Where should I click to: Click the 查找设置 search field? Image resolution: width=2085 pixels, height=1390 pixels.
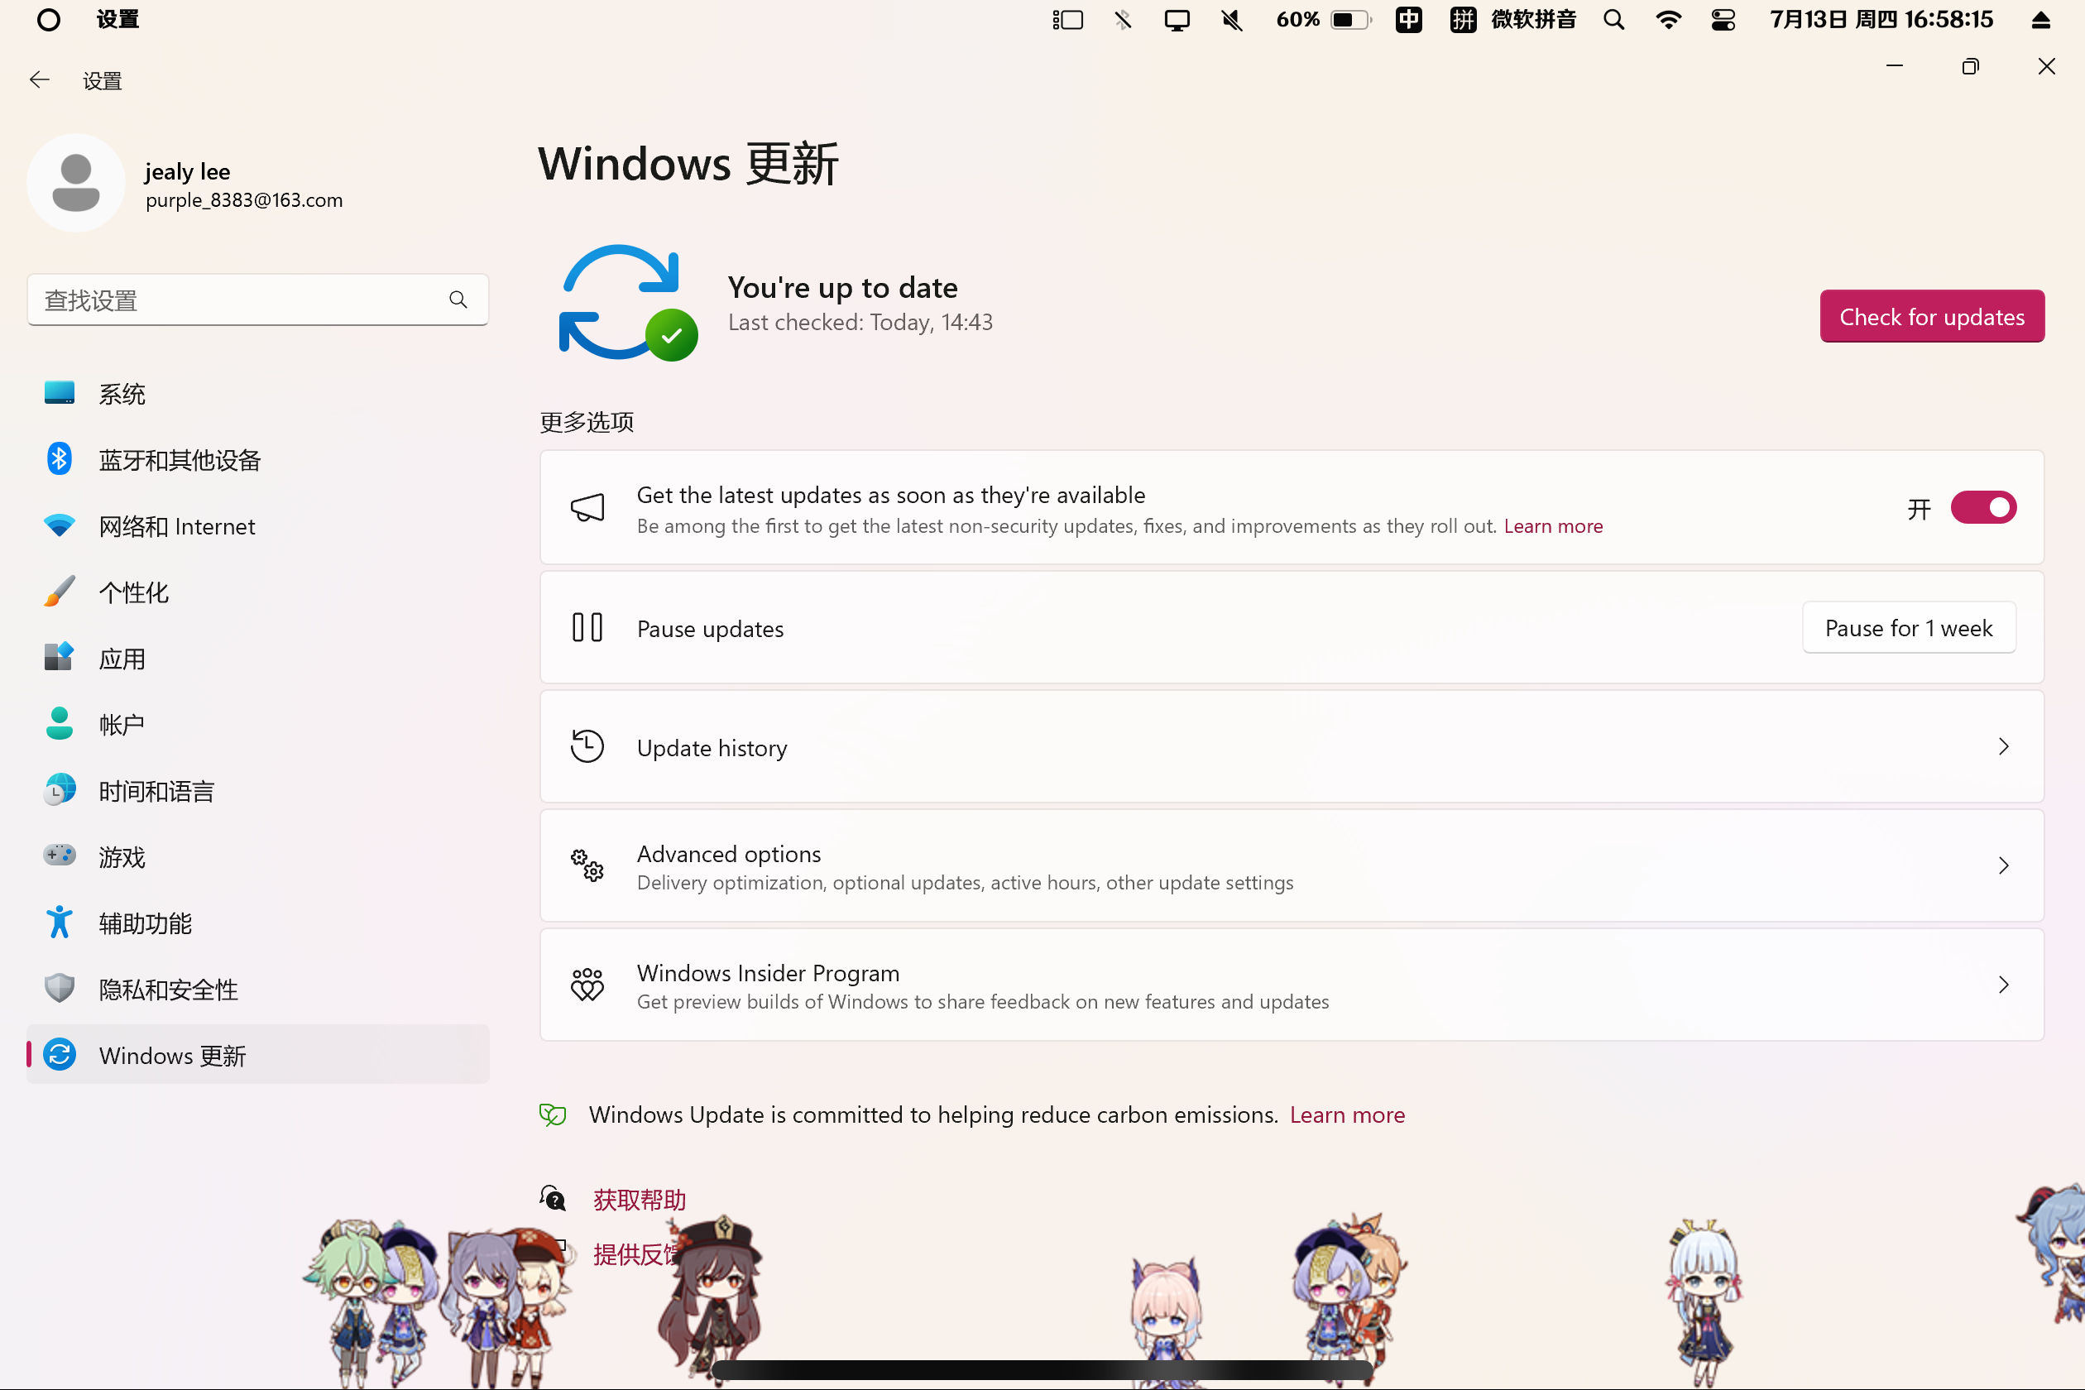[258, 300]
